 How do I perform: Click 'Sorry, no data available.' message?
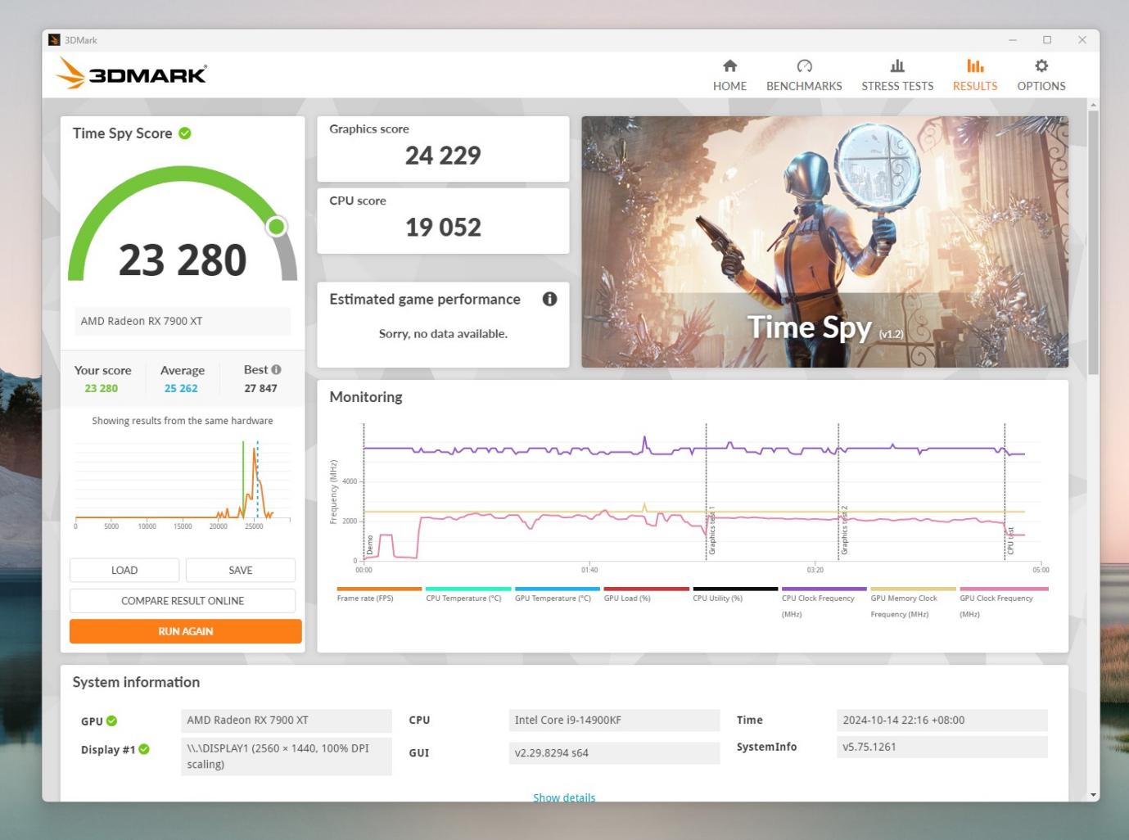[x=443, y=334]
